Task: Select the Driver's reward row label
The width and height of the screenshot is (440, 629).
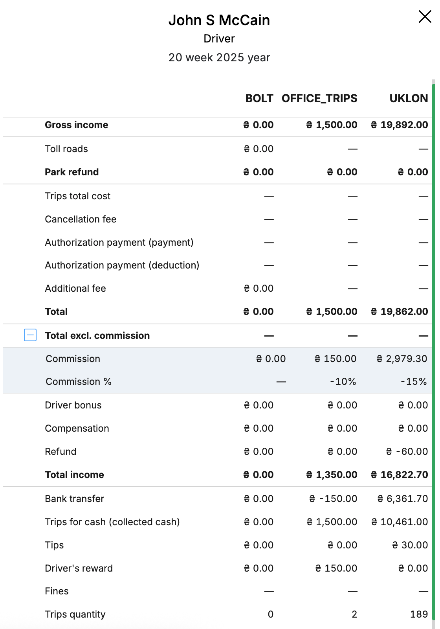Action: coord(79,568)
